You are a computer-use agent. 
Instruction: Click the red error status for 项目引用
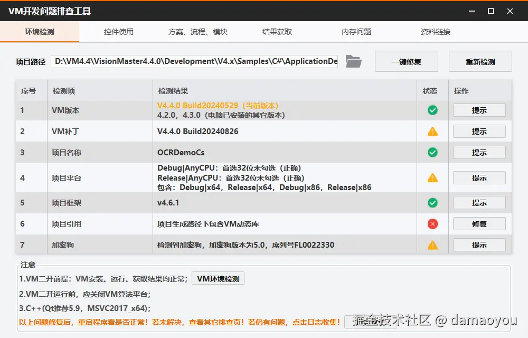pos(433,224)
